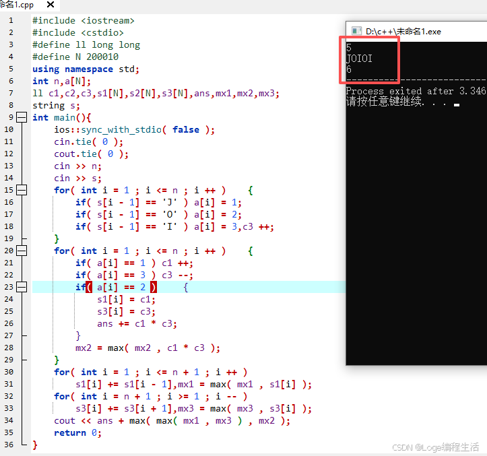The height and width of the screenshot is (456, 487).
Task: Click 'cout.tie( 0 );' on line 12
Action: (x=92, y=154)
